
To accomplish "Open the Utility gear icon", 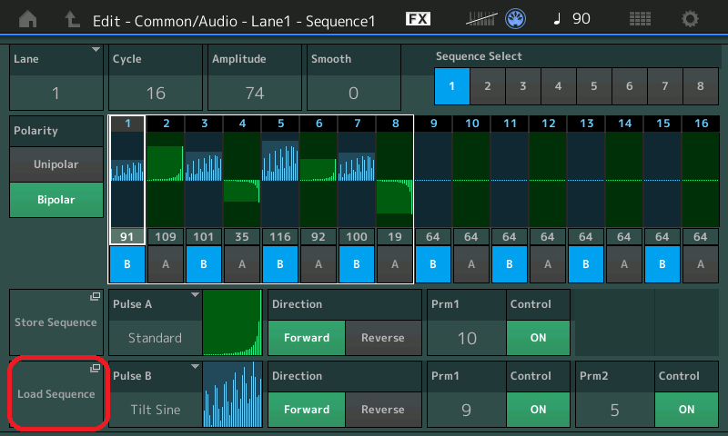I will click(691, 19).
